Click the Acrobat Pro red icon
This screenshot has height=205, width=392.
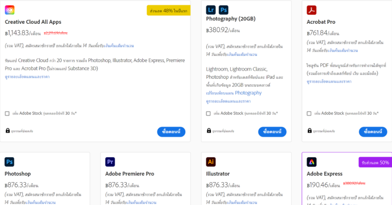tap(312, 10)
